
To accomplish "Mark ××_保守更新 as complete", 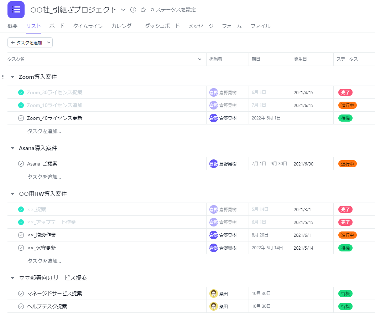I will 21,248.
